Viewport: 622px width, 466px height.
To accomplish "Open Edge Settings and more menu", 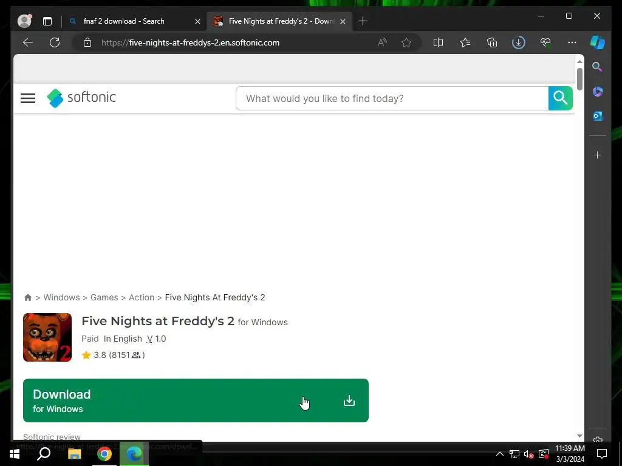I will click(572, 42).
